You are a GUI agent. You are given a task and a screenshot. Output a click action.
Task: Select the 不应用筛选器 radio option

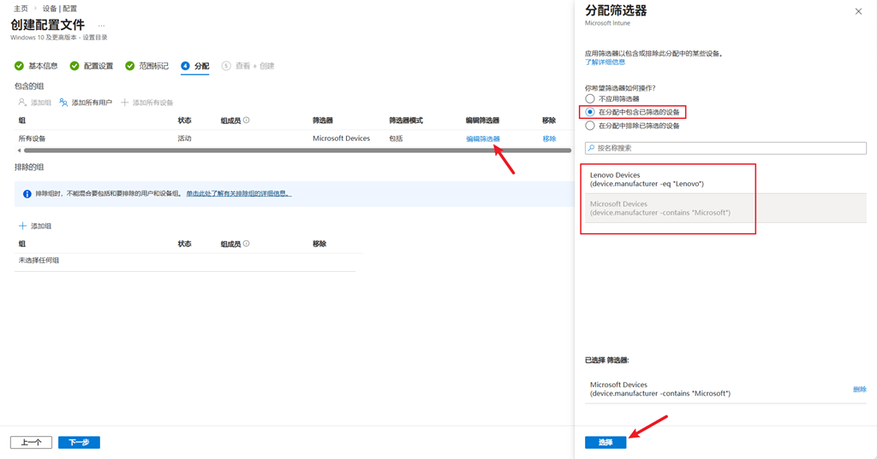coord(590,99)
